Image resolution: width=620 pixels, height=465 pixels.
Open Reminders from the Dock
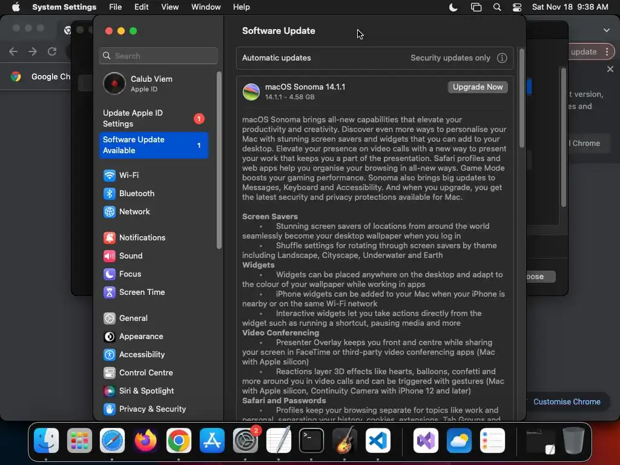tap(492, 441)
